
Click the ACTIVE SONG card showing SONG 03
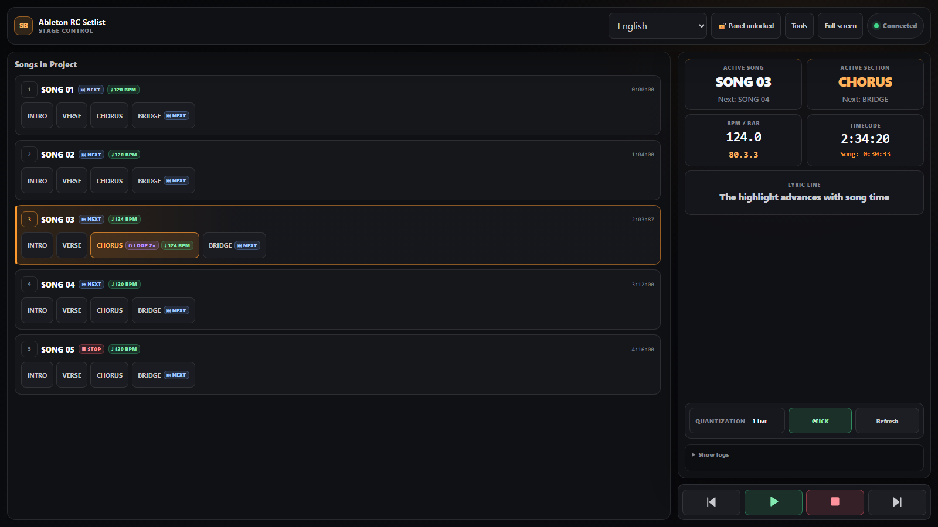coord(743,84)
